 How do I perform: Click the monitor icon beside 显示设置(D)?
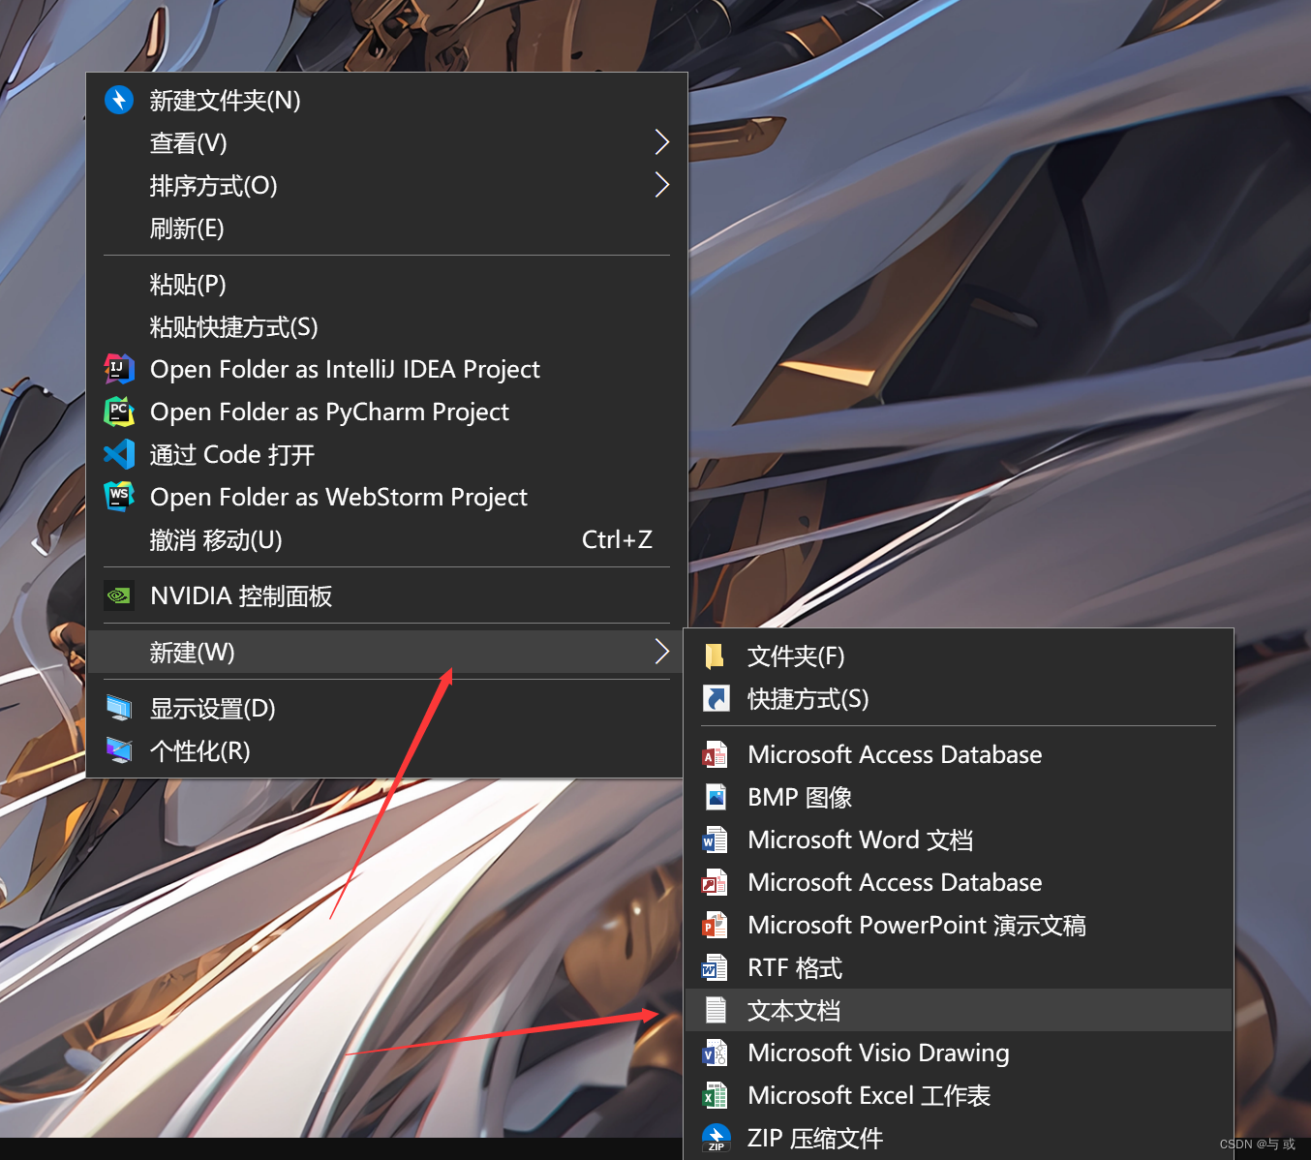(119, 709)
